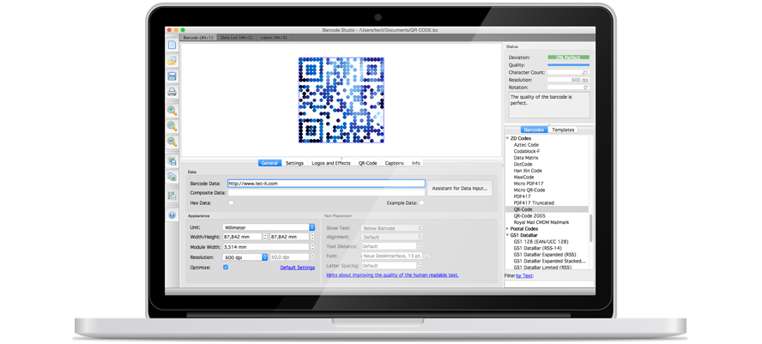
Task: Select the Barcode (Alt+1) tab
Action: coord(197,38)
